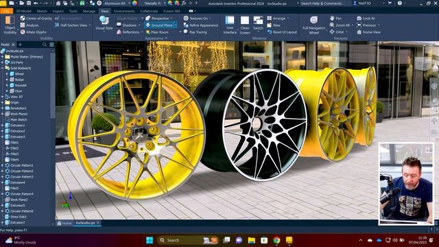Screen dimensions: 439x247
Task: Select the Orbit tool
Action: click(x=337, y=32)
